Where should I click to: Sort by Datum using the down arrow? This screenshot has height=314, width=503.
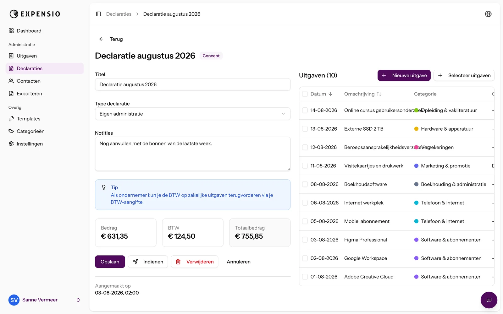[x=330, y=94]
